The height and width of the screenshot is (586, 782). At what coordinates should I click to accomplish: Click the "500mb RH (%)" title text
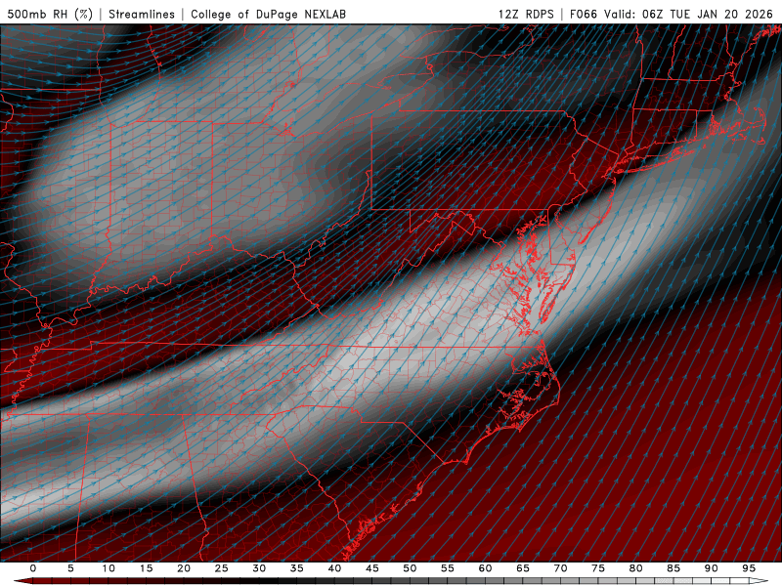point(50,14)
